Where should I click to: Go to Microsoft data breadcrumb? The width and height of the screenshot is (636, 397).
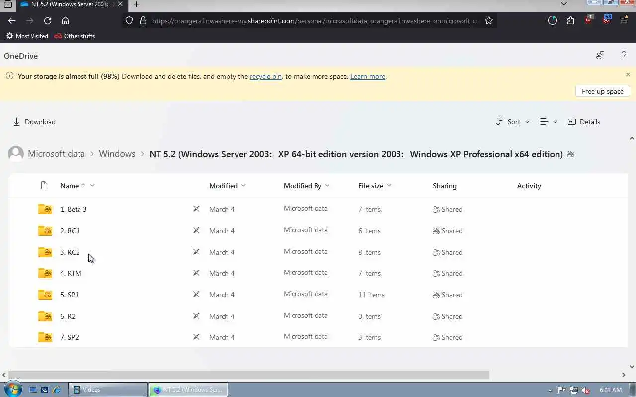coord(56,154)
